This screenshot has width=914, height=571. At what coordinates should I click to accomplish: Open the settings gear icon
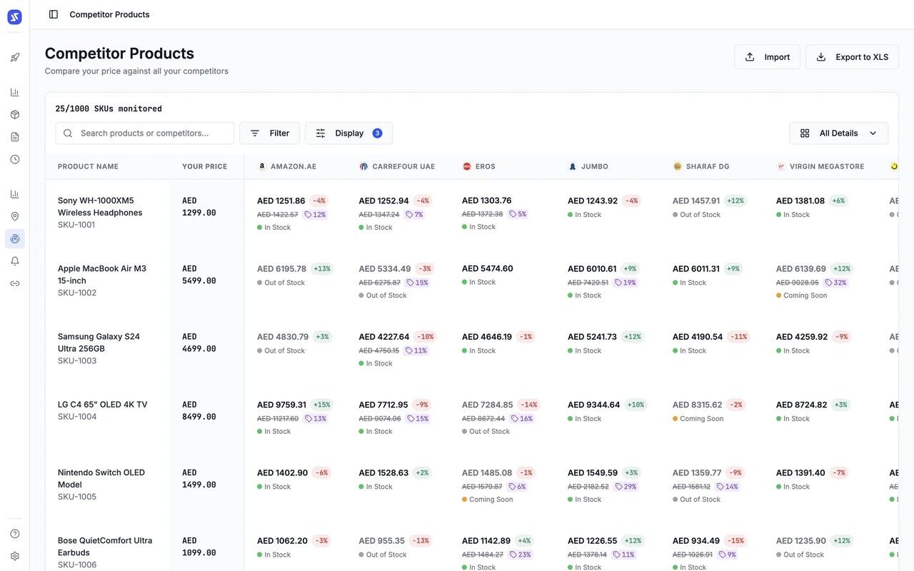click(15, 556)
